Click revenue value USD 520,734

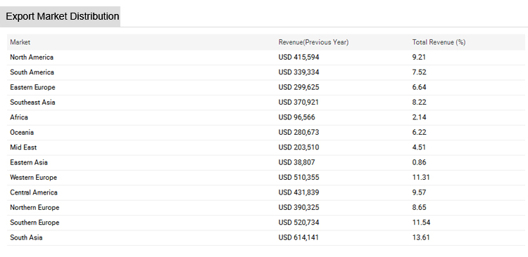pyautogui.click(x=298, y=223)
